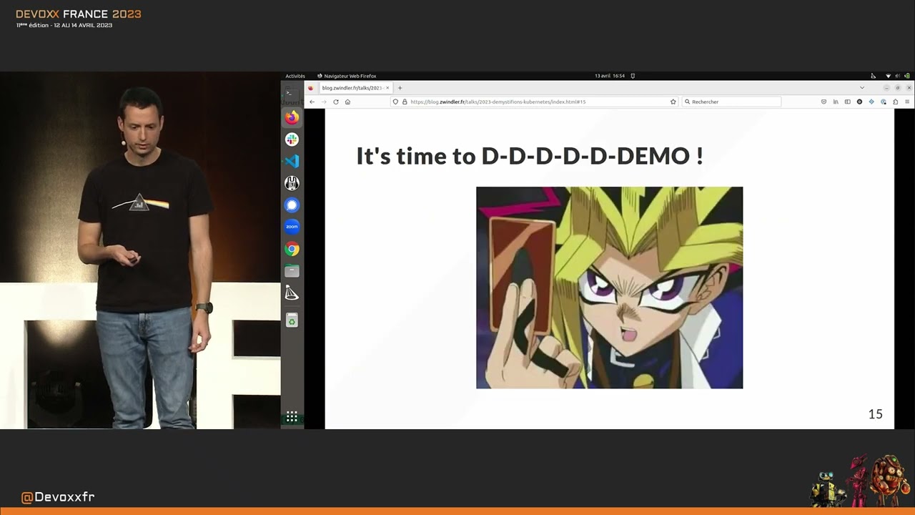
Task: Click the notification bell beside the clock
Action: pos(633,76)
